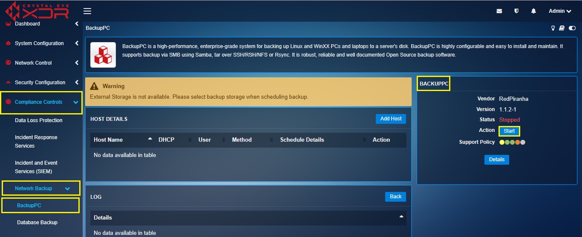Click the Compliance Controls sidebar icon

point(8,102)
